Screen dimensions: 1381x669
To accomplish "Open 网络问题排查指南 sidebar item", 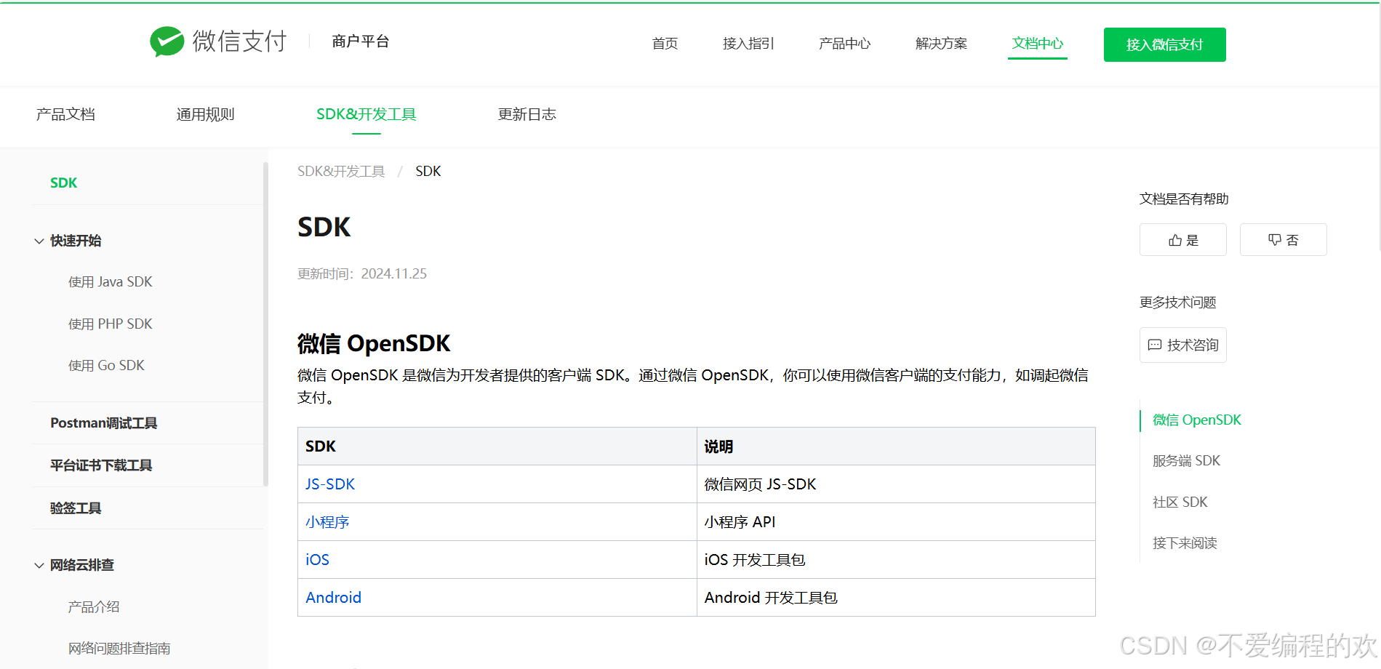I will 119,649.
